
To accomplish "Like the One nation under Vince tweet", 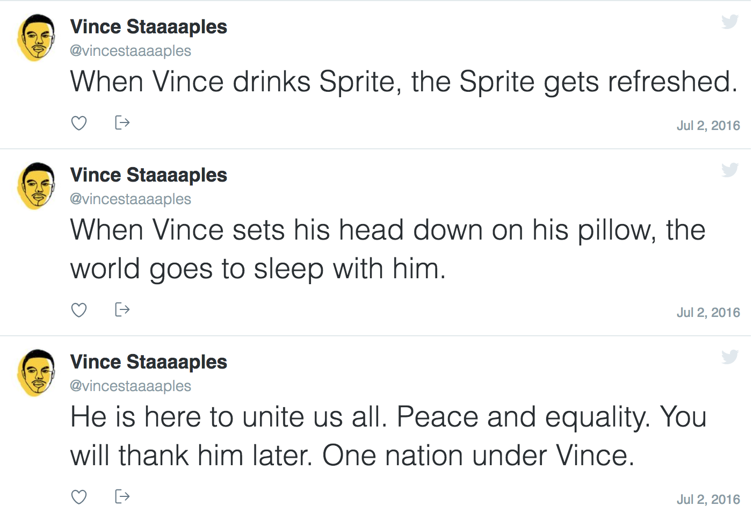I will pyautogui.click(x=79, y=497).
